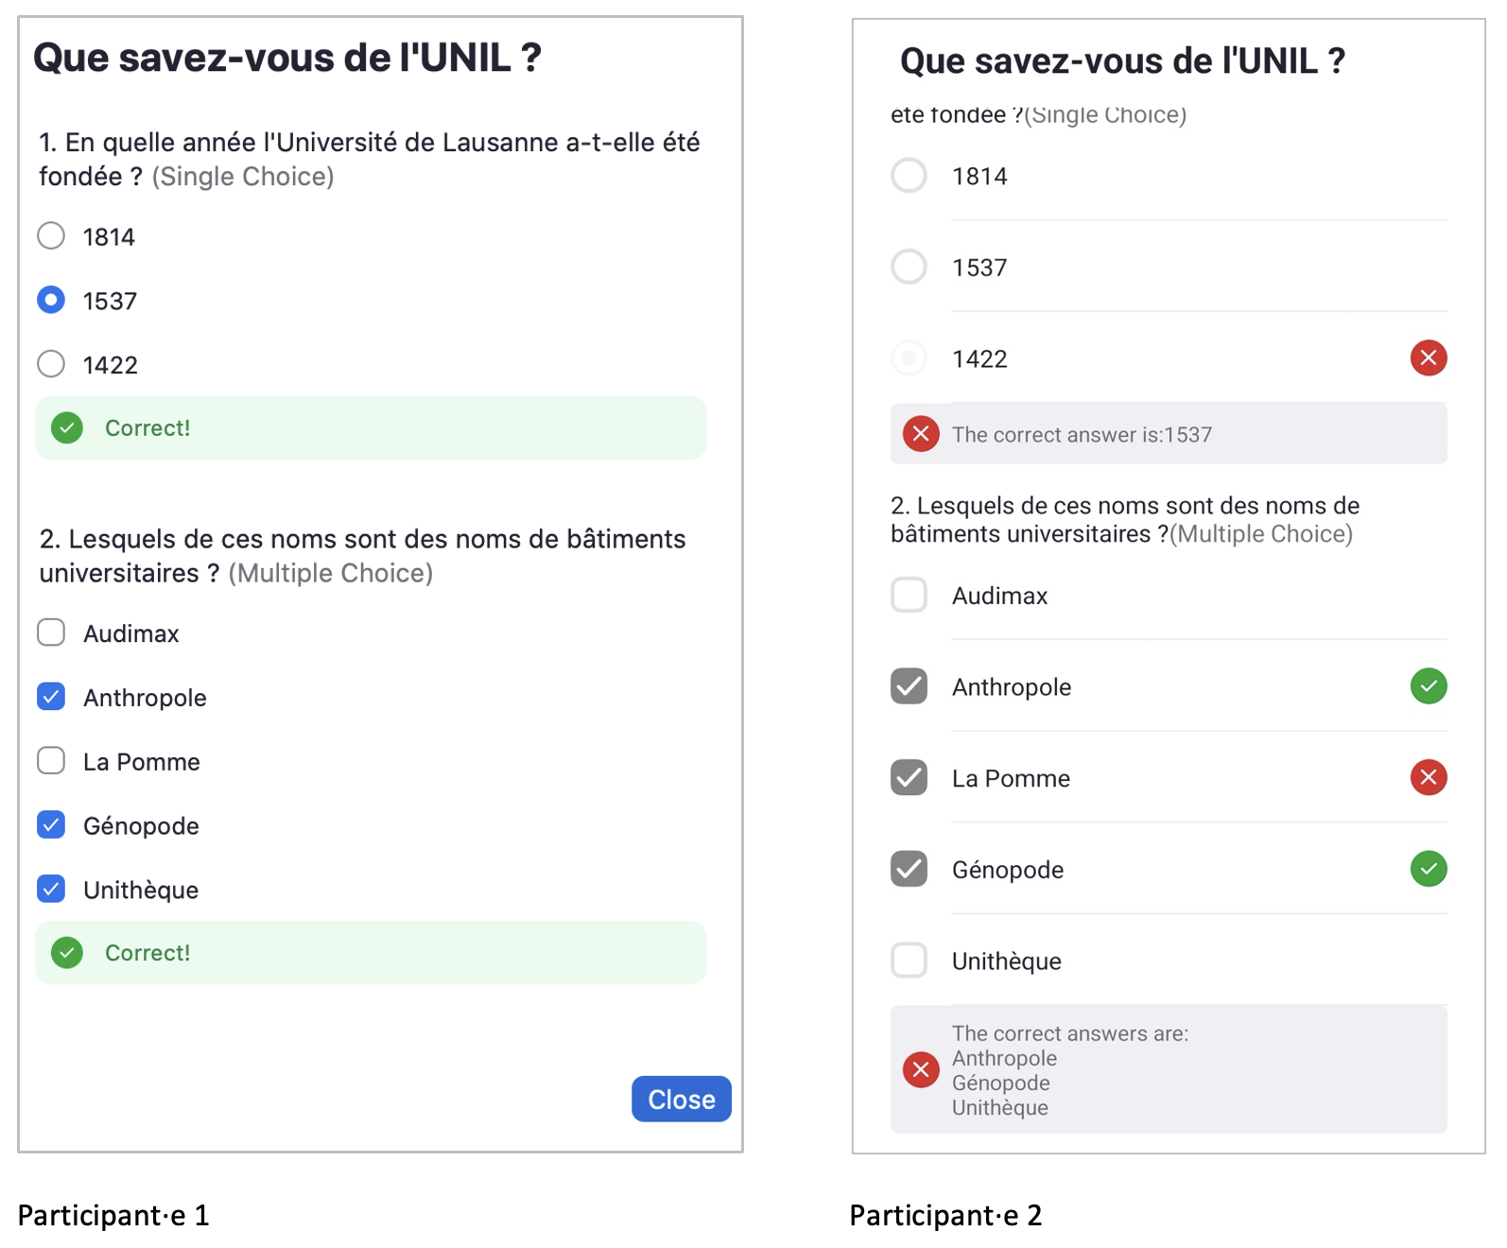This screenshot has height=1248, width=1507.
Task: Select the selected 1537 radio in left panel
Action: (x=51, y=300)
